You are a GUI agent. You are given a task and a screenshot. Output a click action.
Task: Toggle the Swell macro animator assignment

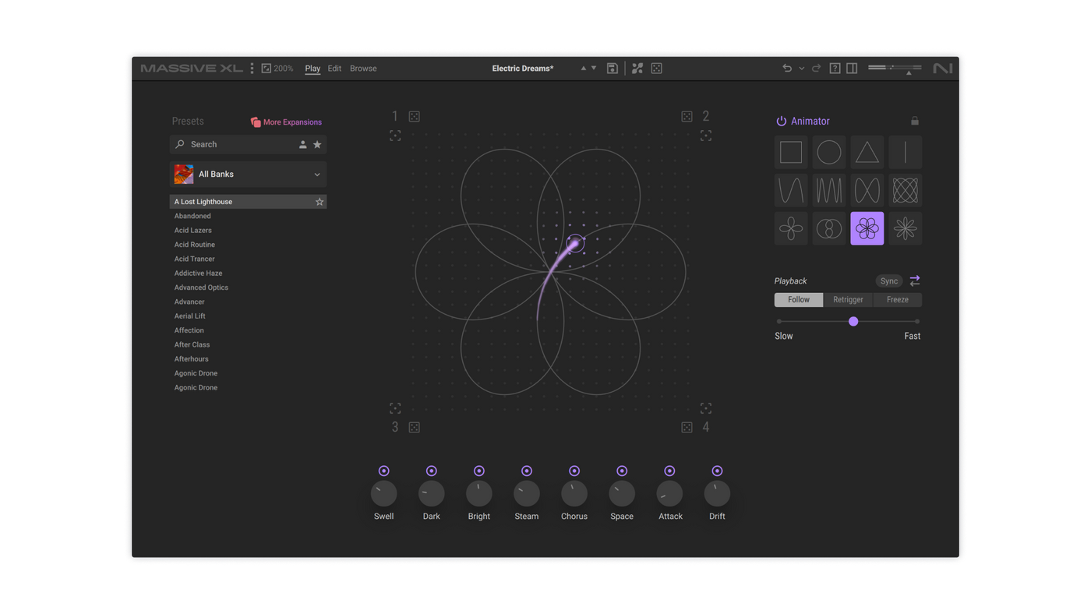(x=383, y=471)
